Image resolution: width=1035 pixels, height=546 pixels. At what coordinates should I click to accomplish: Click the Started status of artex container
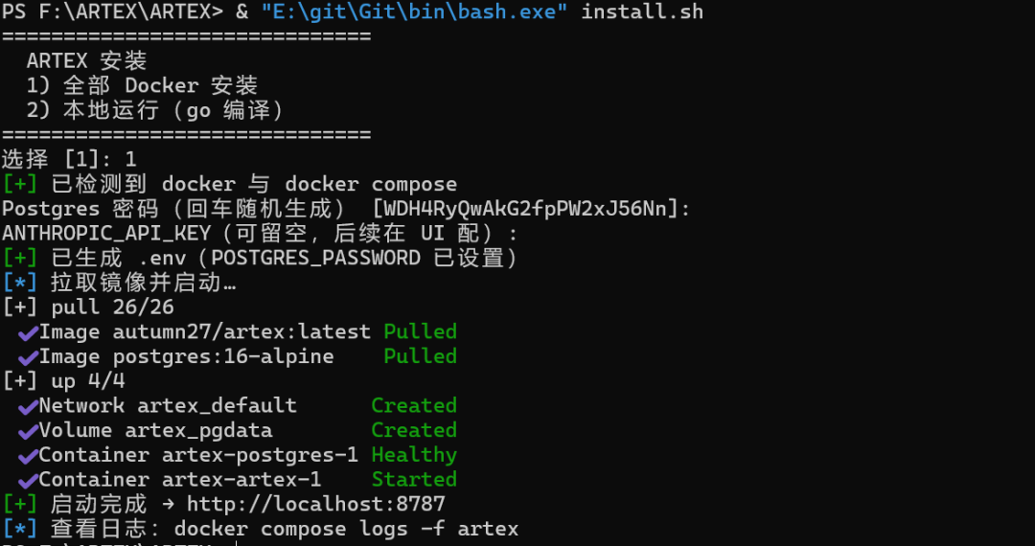414,479
